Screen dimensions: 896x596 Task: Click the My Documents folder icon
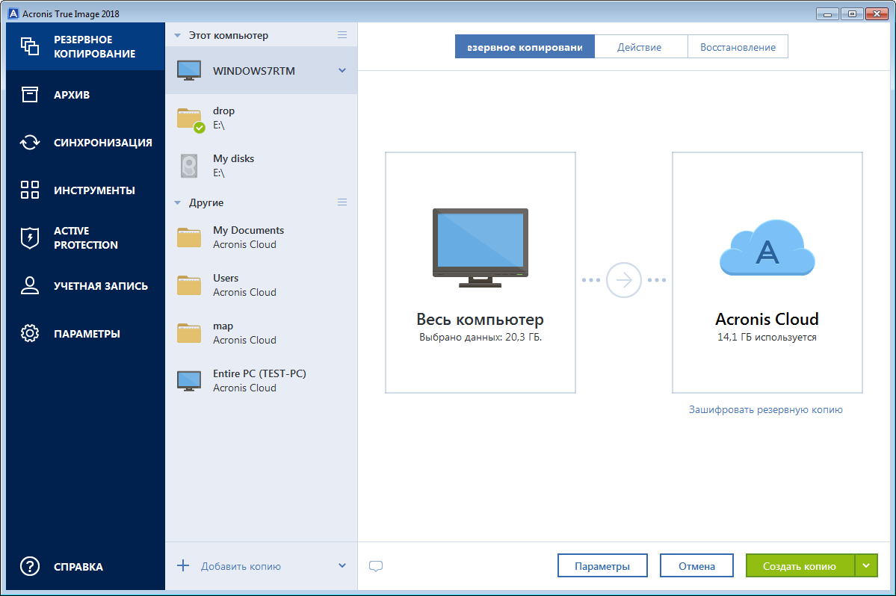click(x=188, y=237)
